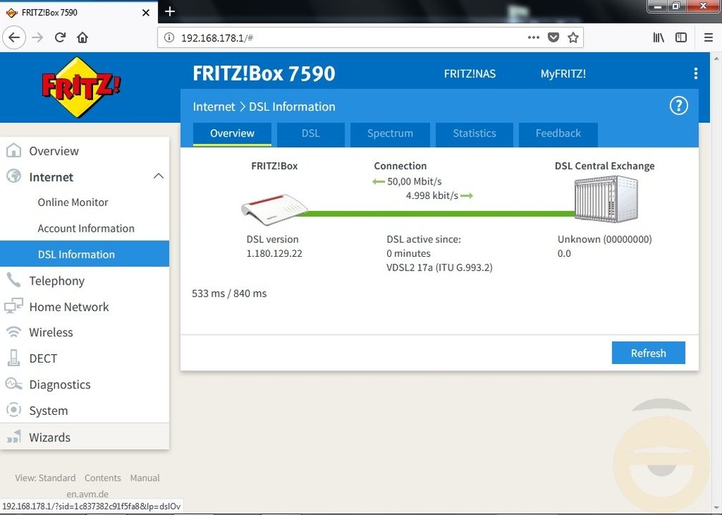
Task: Open page actions three-dot menu in address bar
Action: pyautogui.click(x=534, y=37)
